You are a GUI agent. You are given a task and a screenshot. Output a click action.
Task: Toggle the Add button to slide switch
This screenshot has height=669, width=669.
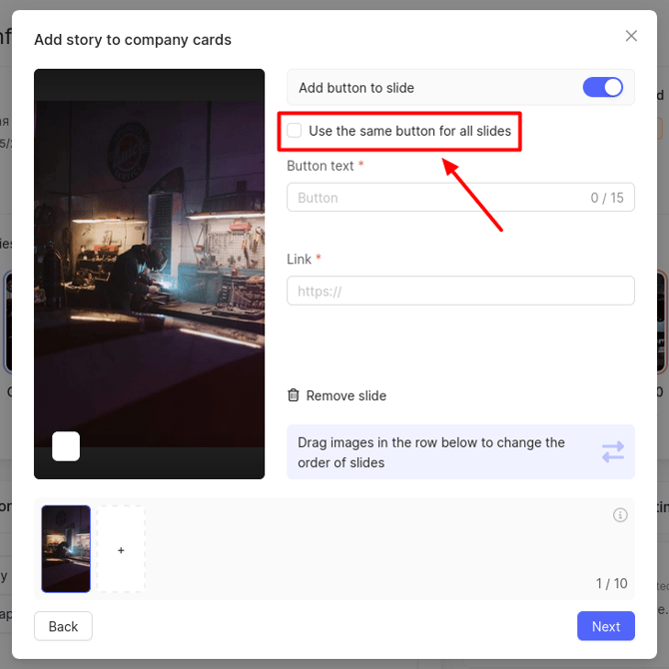pos(602,88)
